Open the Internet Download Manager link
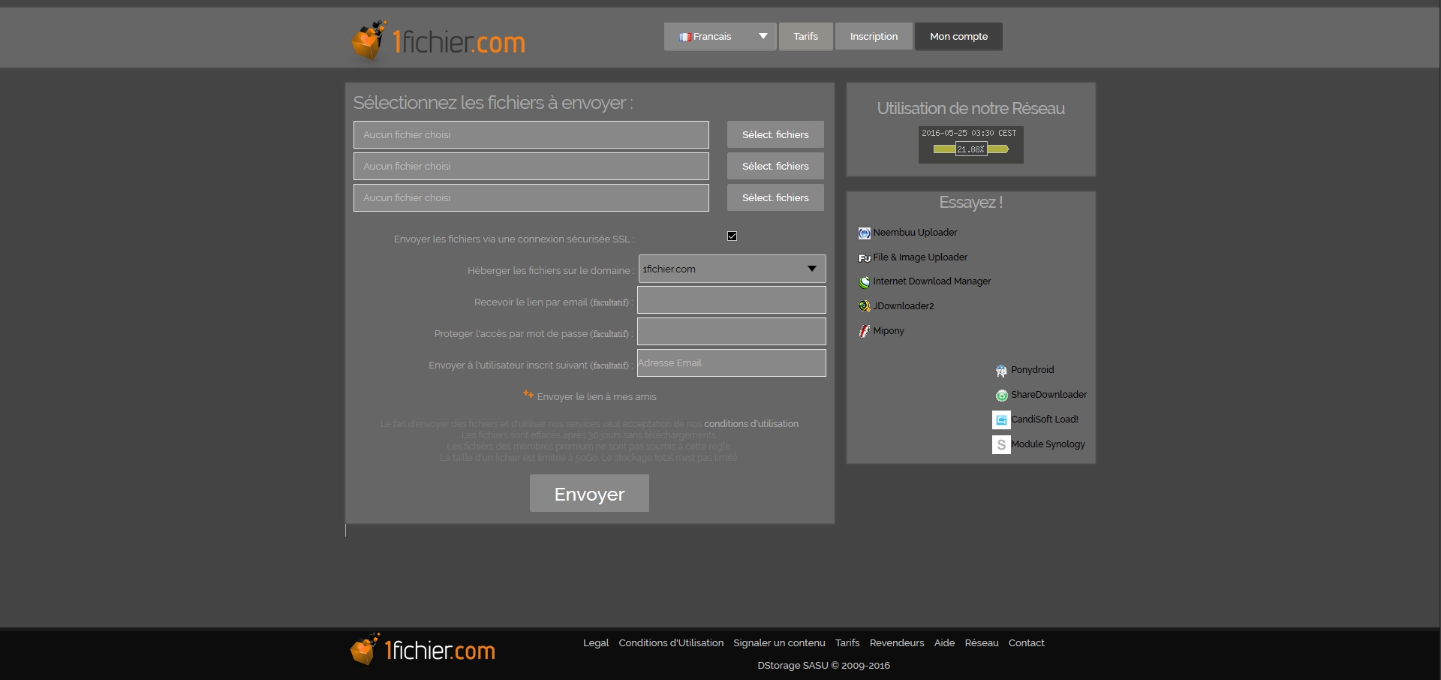Image resolution: width=1441 pixels, height=680 pixels. pyautogui.click(x=932, y=281)
